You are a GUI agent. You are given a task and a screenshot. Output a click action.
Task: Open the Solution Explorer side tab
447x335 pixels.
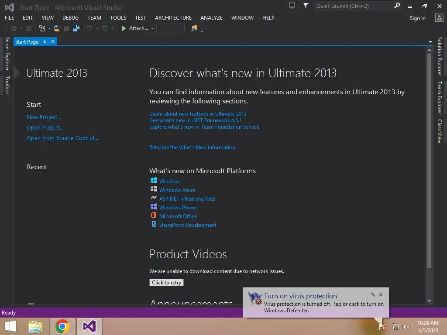(x=440, y=56)
